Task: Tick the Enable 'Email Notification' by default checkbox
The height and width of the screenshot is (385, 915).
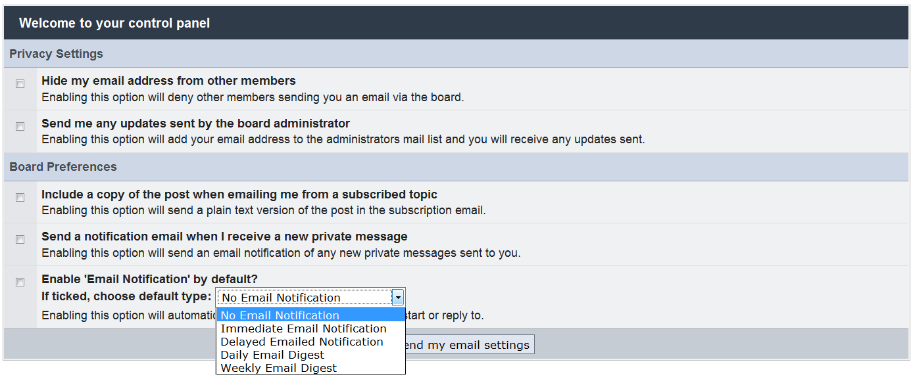Action: pyautogui.click(x=20, y=282)
